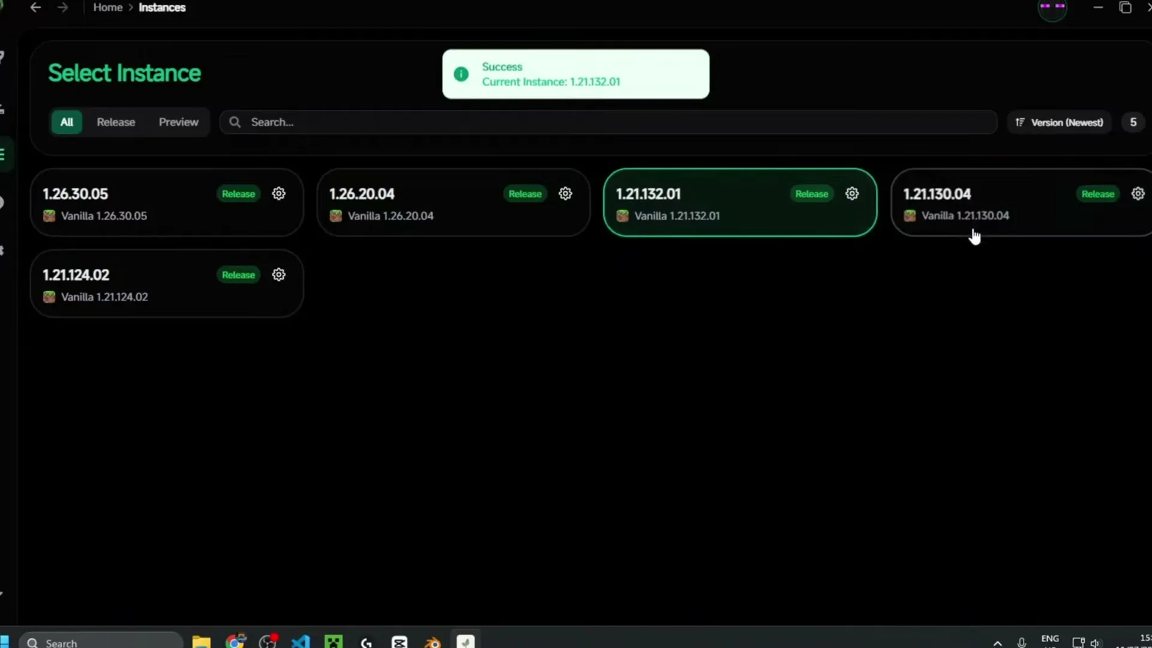Viewport: 1152px width, 648px height.
Task: Launch Minecraft creeper icon in taskbar
Action: [334, 642]
